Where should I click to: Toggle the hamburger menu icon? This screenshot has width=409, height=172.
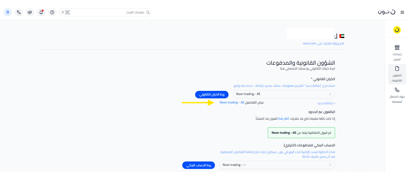click(x=402, y=12)
